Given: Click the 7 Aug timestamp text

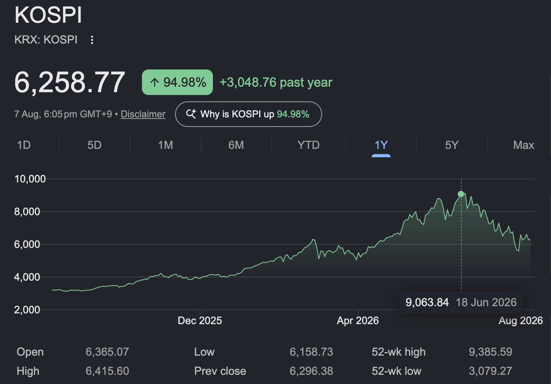Looking at the screenshot, I should pyautogui.click(x=63, y=114).
